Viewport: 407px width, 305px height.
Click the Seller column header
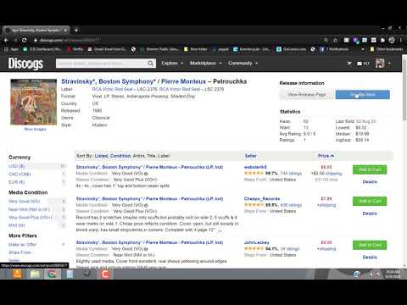coord(250,156)
